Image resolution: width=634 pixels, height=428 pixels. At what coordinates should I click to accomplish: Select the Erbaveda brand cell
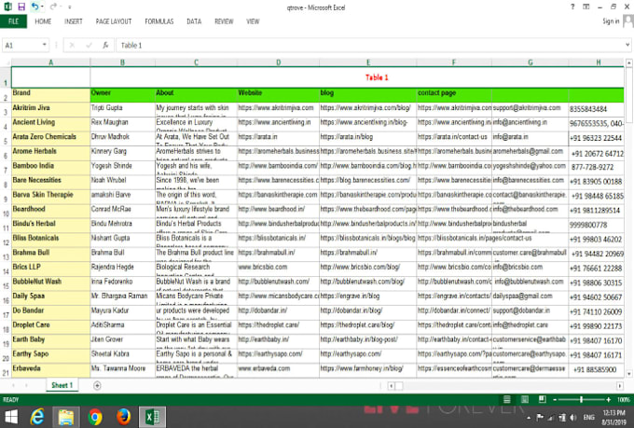tap(50, 370)
